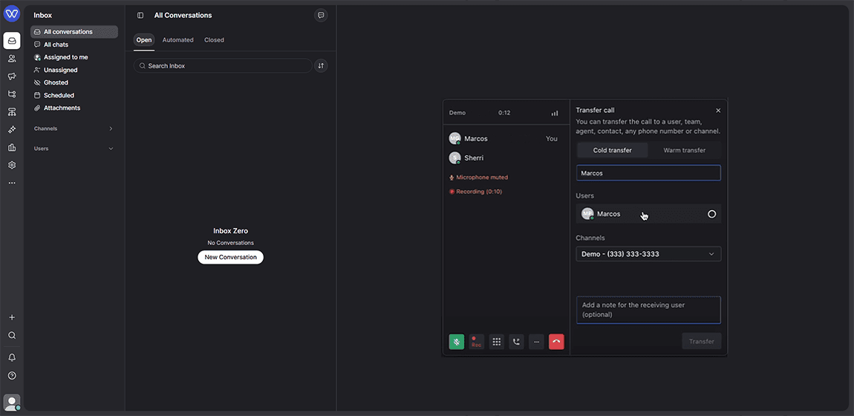The width and height of the screenshot is (854, 416).
Task: Click the Transfer button
Action: (x=702, y=342)
